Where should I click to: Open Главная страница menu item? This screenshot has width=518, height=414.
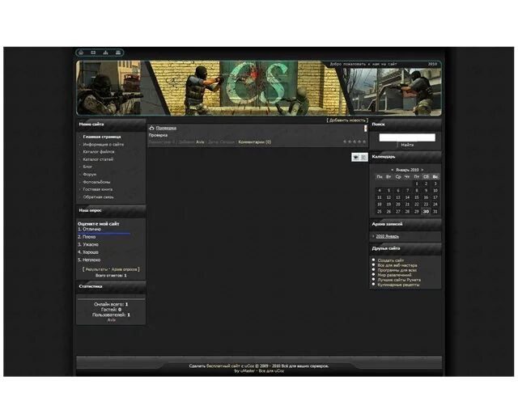102,137
